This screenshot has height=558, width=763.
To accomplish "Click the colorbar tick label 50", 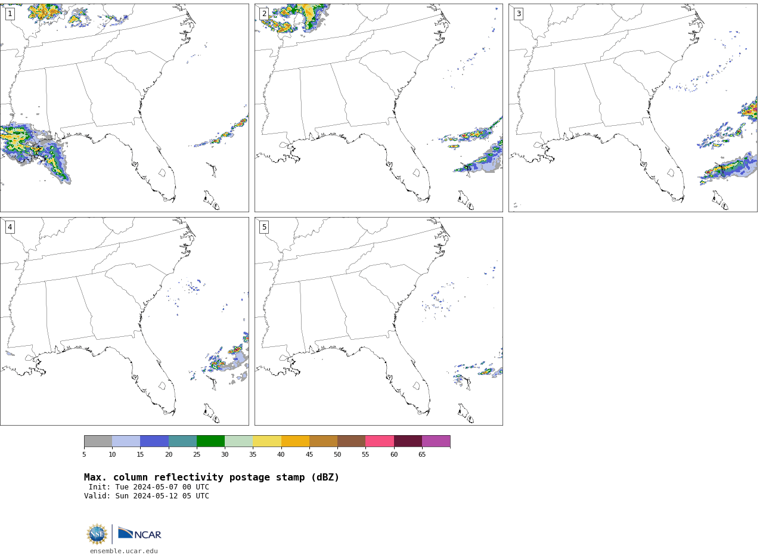I will tap(337, 454).
